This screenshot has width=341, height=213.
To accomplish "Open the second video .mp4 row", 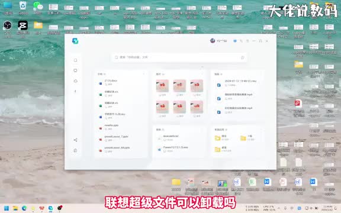I will tap(237, 96).
